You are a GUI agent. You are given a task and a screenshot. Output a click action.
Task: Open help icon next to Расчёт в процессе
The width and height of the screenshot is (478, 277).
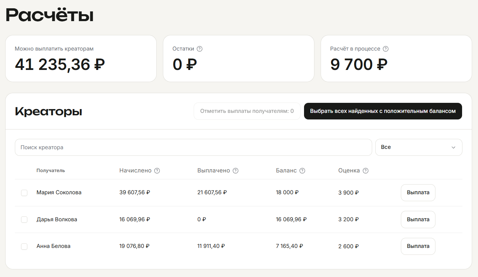[x=386, y=49]
